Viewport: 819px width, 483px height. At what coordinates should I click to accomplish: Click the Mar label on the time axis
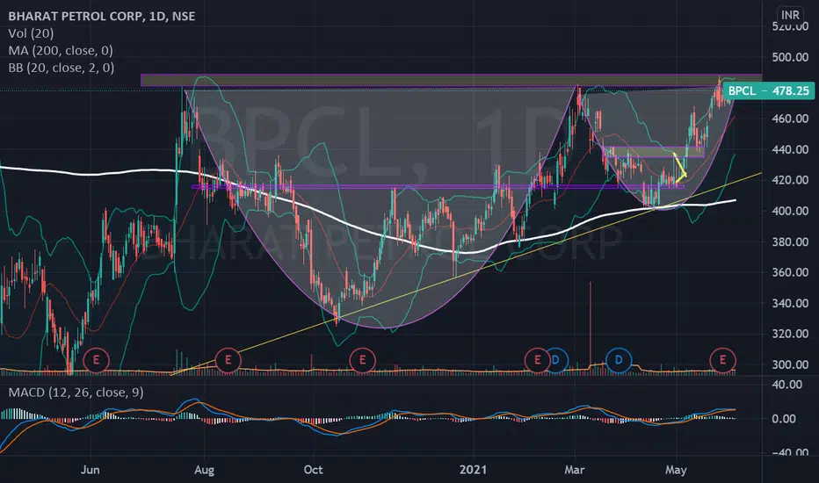(x=575, y=470)
